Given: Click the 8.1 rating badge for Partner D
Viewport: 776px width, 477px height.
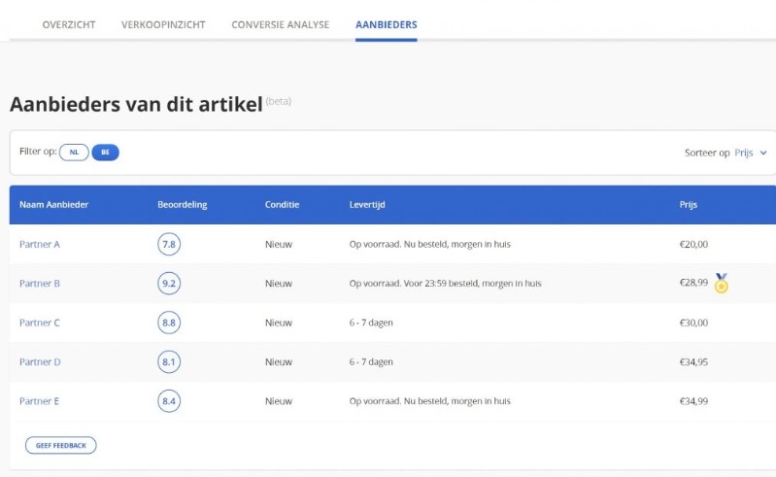Looking at the screenshot, I should tap(169, 361).
